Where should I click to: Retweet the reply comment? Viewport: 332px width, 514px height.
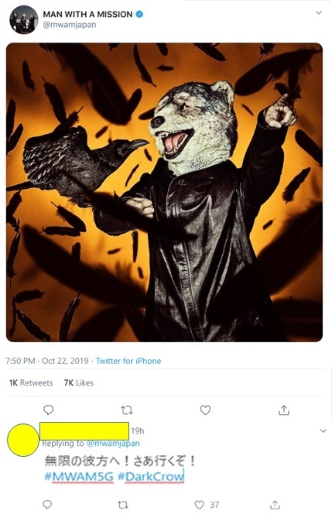[x=123, y=505]
